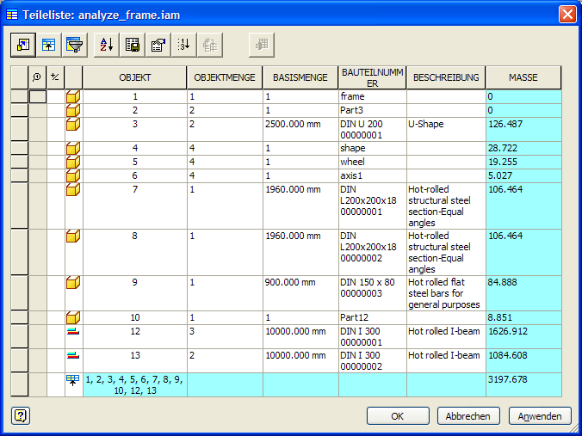582x436 pixels.
Task: Click the Abbrechen button
Action: point(468,416)
